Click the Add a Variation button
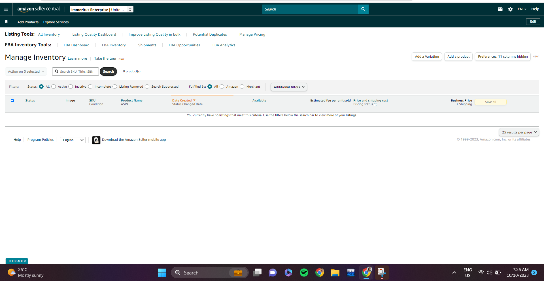544x281 pixels. click(427, 57)
